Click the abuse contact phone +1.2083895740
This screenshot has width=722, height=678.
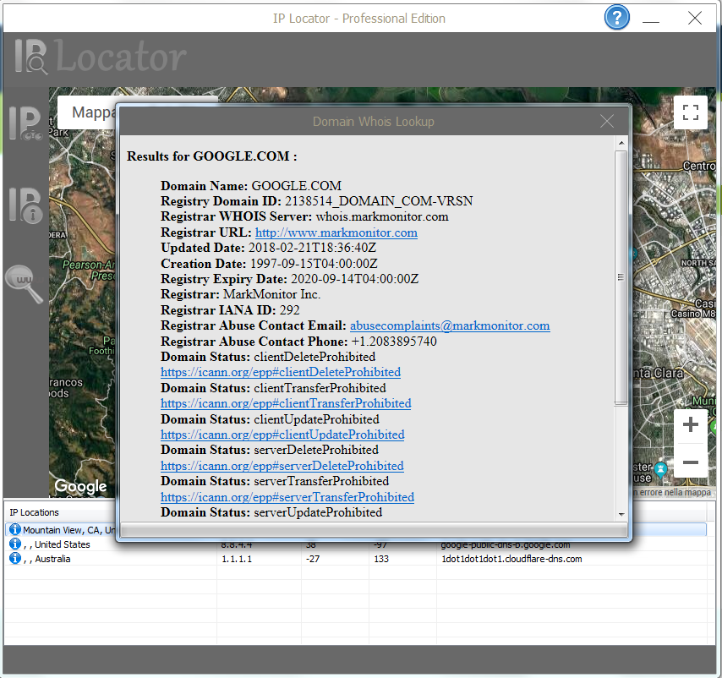(394, 341)
